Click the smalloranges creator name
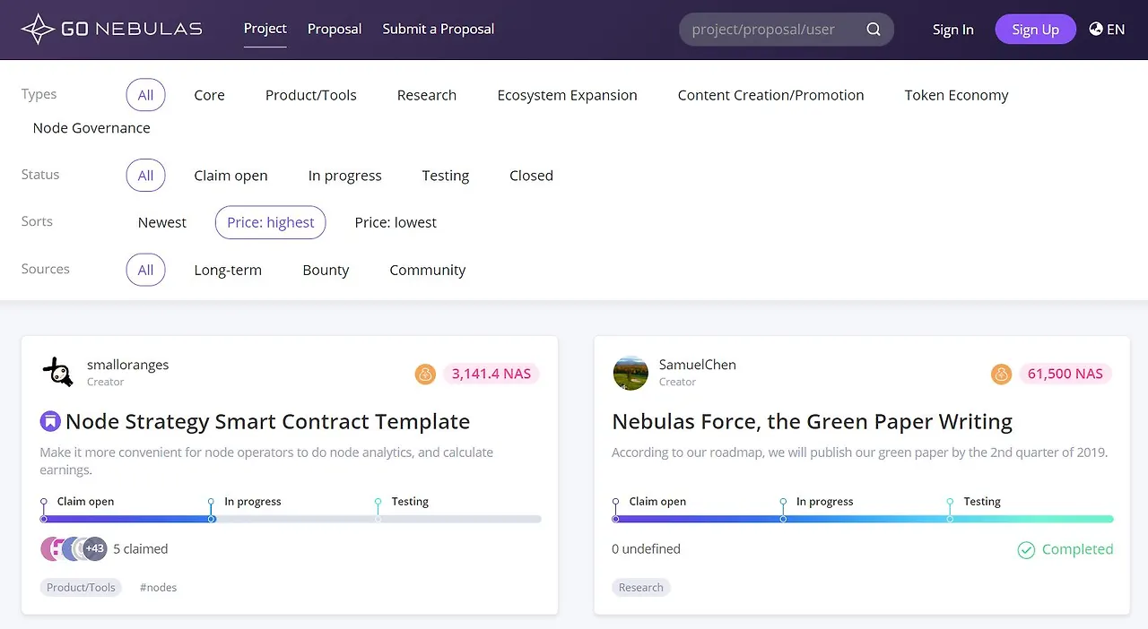The width and height of the screenshot is (1148, 629). [x=128, y=365]
